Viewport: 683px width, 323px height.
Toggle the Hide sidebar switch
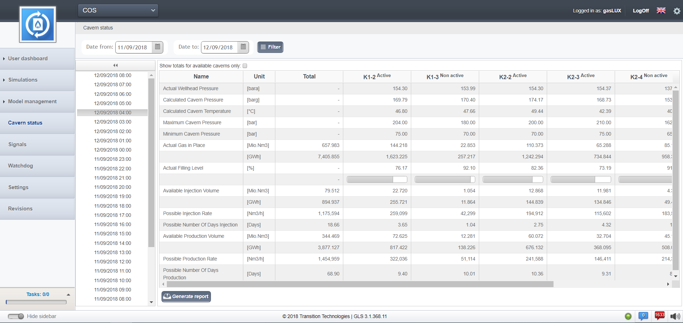pos(16,316)
